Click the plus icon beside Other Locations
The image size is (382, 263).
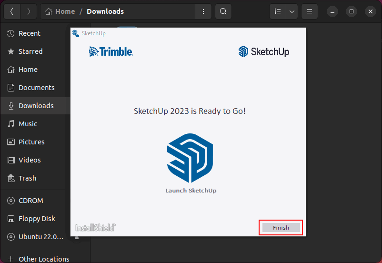(x=11, y=259)
